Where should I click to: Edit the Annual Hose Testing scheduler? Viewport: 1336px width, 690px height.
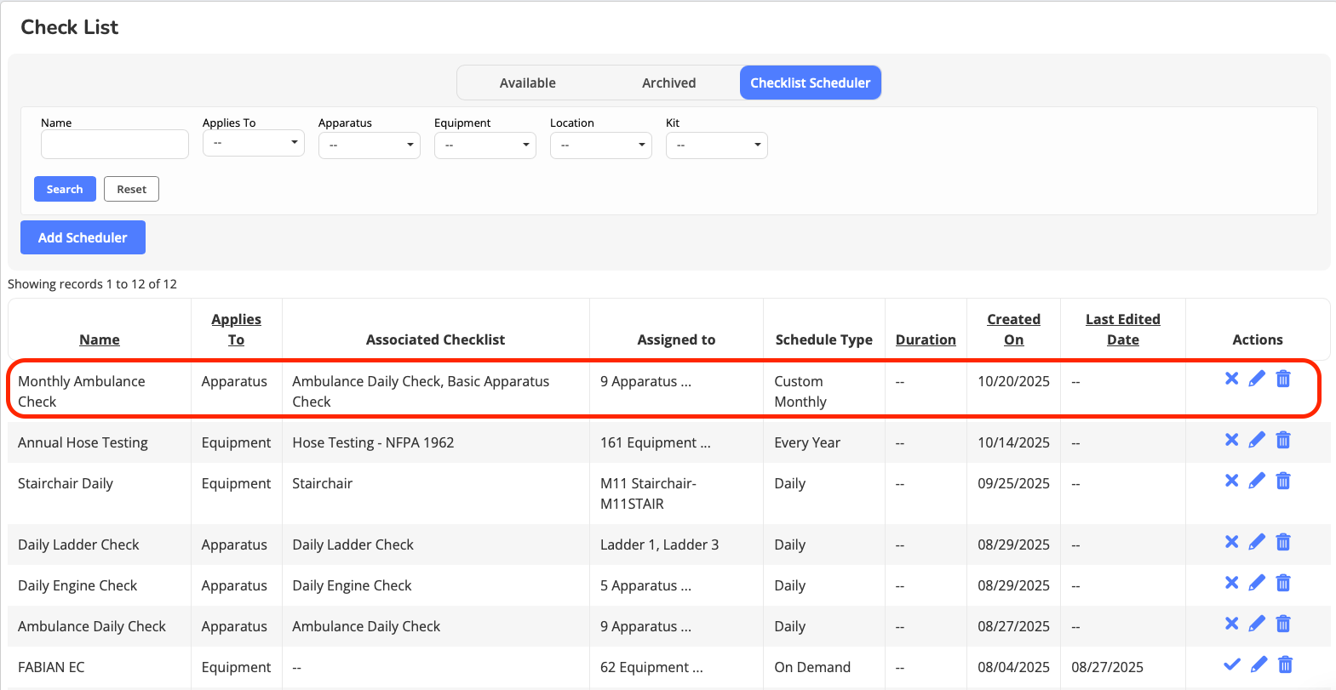1257,440
